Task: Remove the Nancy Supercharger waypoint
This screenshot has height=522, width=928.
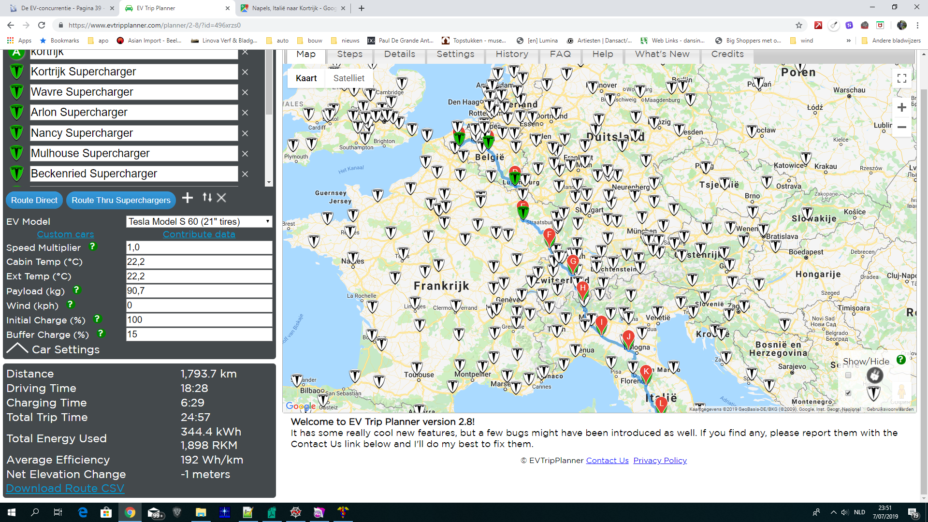Action: point(245,133)
